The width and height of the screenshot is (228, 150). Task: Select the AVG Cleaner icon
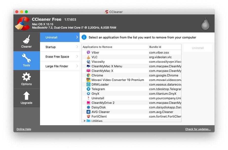pyautogui.click(x=88, y=112)
